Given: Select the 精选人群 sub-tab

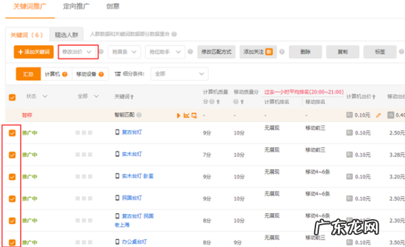Looking at the screenshot, I should (66, 35).
